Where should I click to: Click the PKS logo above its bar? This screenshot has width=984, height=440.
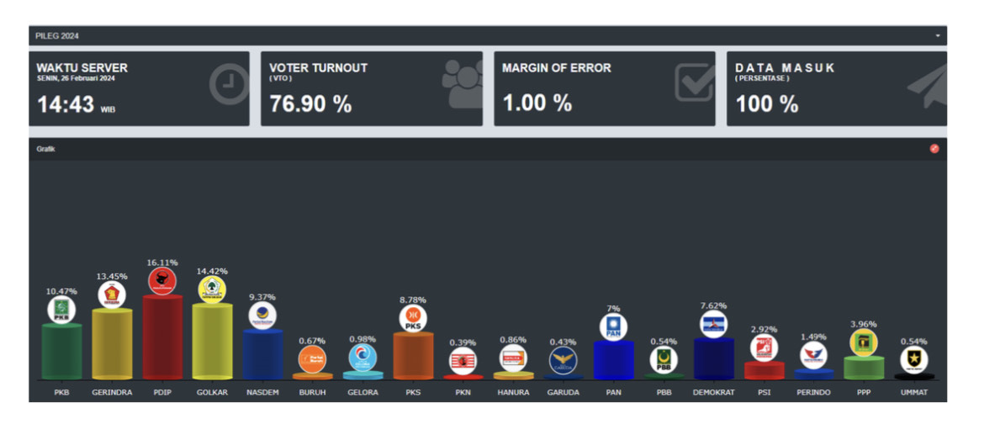tap(413, 318)
